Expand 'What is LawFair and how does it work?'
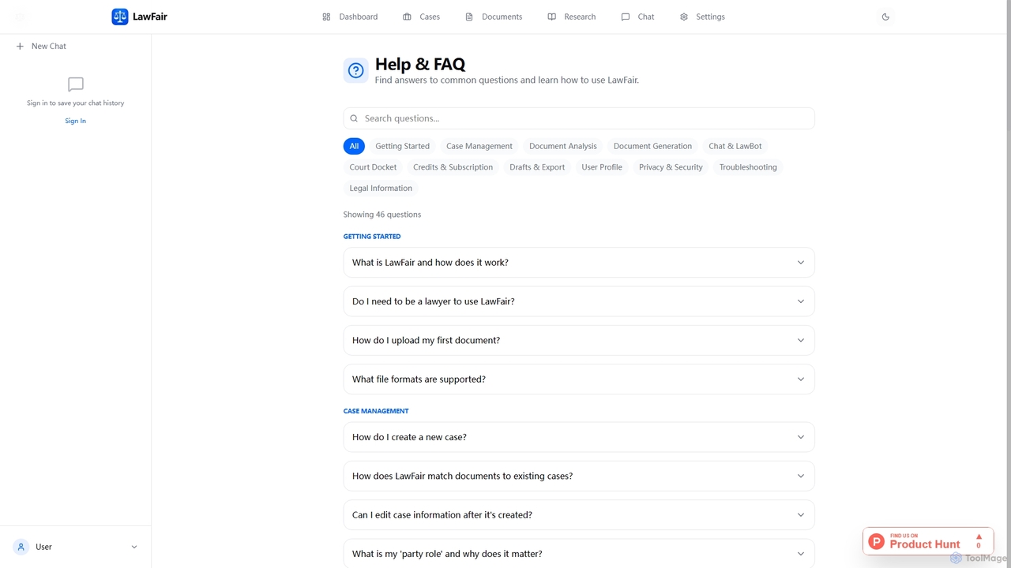The height and width of the screenshot is (568, 1011). coord(579,263)
